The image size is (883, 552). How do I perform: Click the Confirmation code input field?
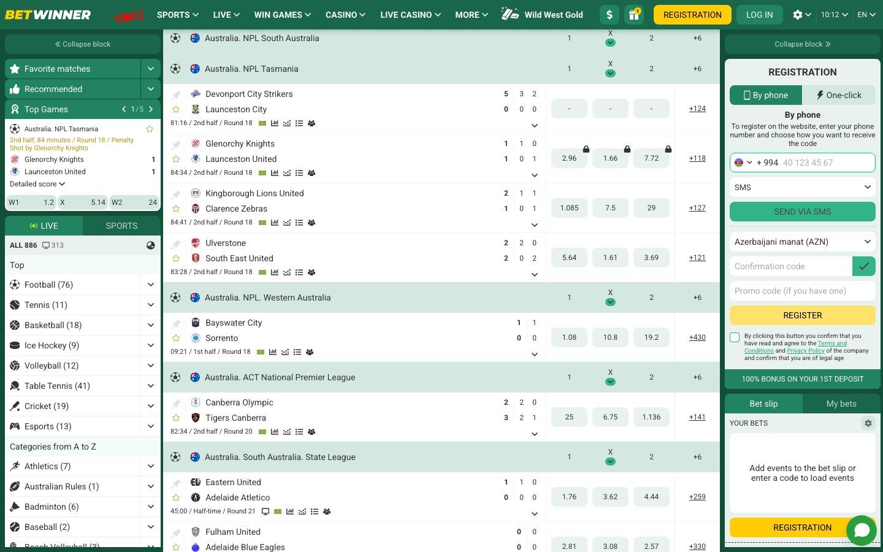point(790,266)
